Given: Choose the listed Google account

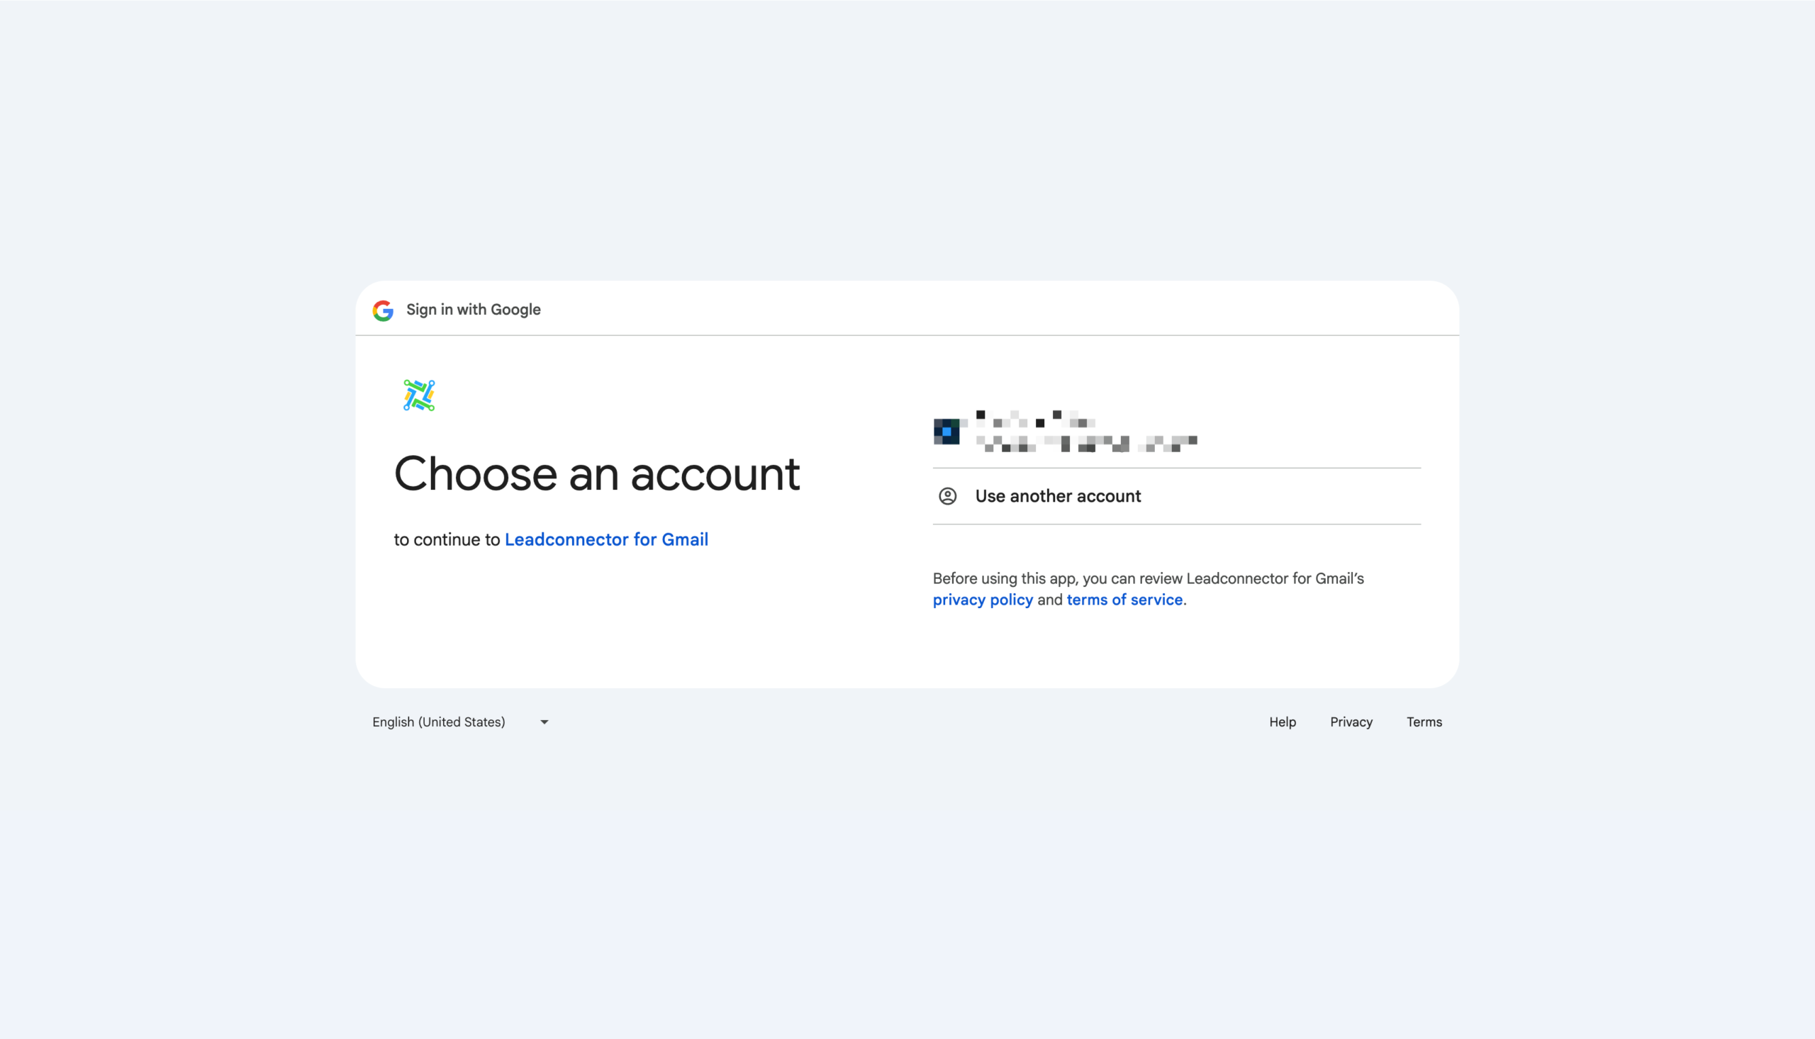Looking at the screenshot, I should (1071, 432).
